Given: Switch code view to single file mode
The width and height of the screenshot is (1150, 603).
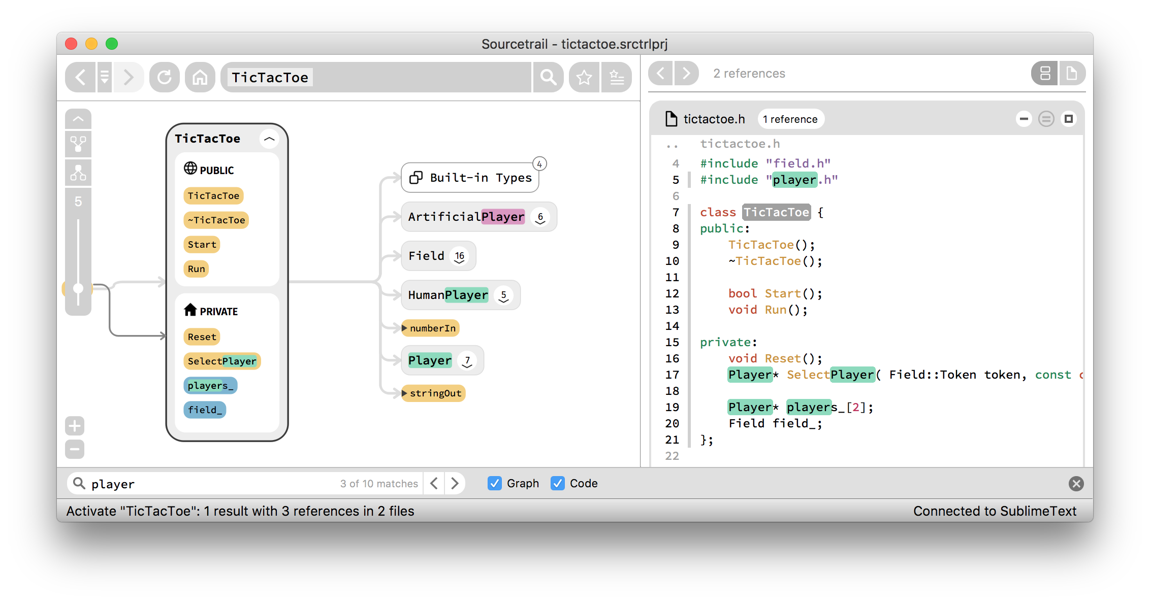Looking at the screenshot, I should click(x=1072, y=74).
